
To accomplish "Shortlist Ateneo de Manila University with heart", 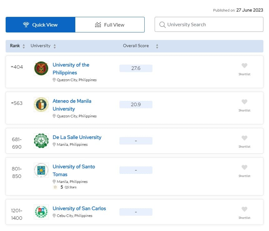I will tap(244, 102).
